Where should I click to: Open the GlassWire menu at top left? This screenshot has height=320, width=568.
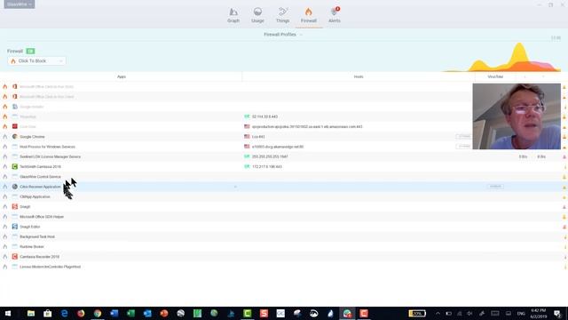tap(20, 4)
